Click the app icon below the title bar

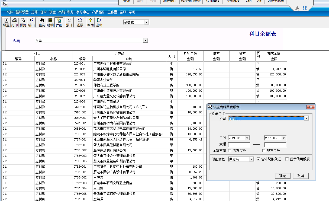pos(5,5)
